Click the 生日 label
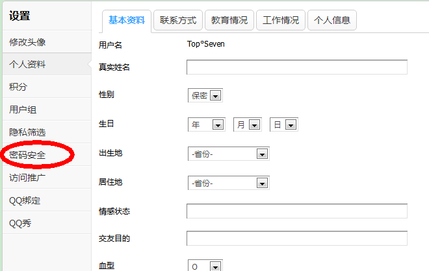 pos(107,124)
